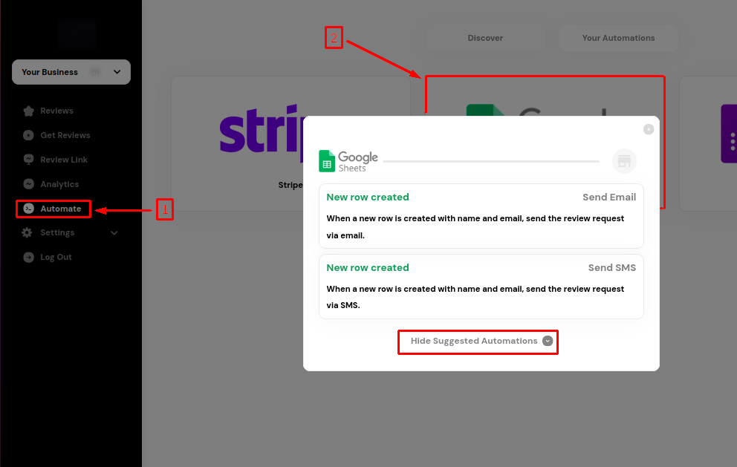Screen dimensions: 737x467
Task: Click the Settings gear icon
Action: pyautogui.click(x=27, y=232)
